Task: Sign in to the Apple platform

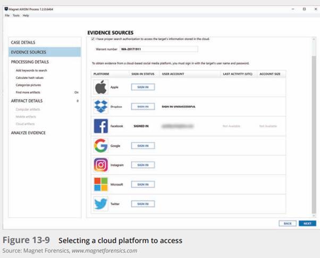Action: (x=143, y=87)
